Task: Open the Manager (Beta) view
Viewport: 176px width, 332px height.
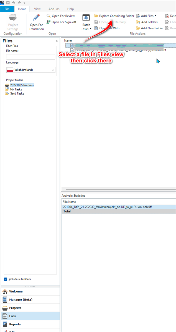Action: pos(30,300)
